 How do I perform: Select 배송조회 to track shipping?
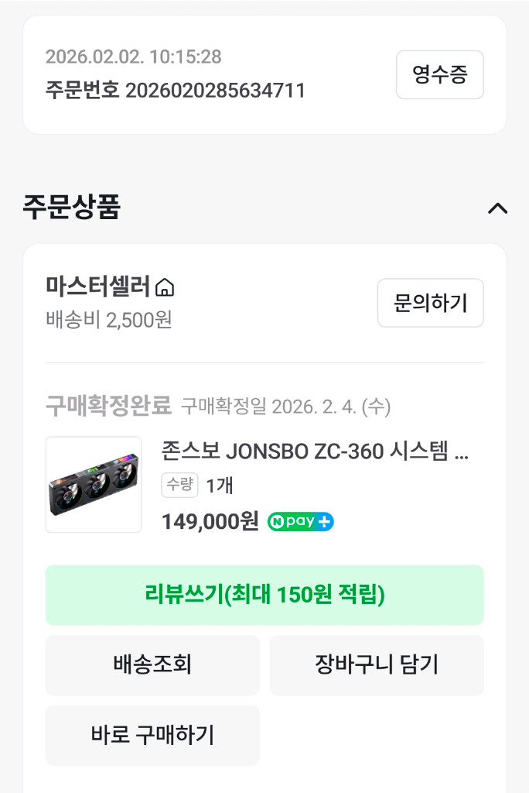click(152, 664)
